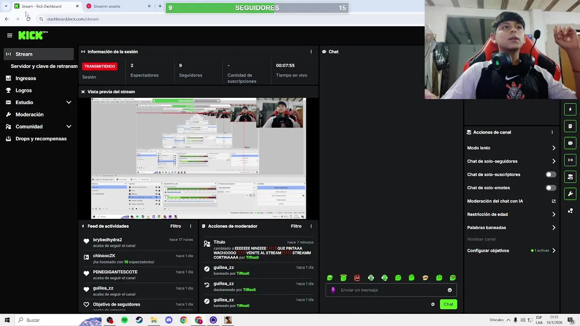Open Restricción de edad options chevron

tap(554, 215)
